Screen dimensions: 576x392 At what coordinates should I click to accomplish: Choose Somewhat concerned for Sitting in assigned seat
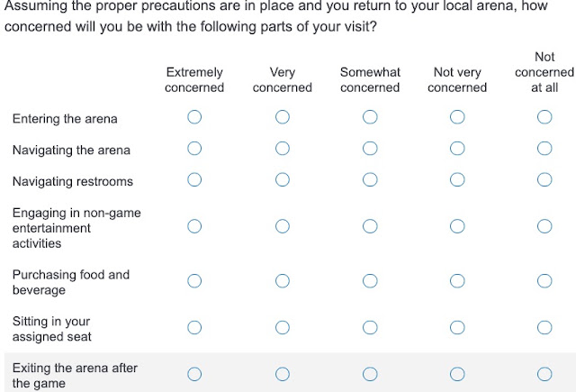pos(370,328)
